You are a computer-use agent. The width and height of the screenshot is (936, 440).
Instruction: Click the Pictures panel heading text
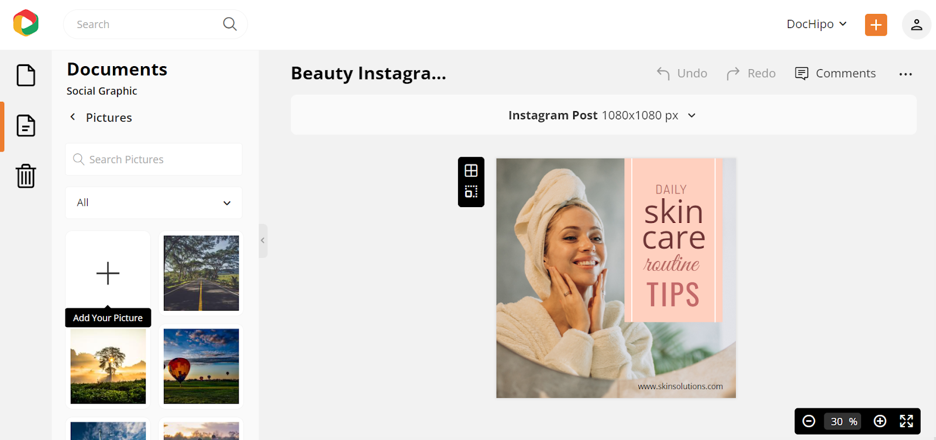(x=109, y=118)
